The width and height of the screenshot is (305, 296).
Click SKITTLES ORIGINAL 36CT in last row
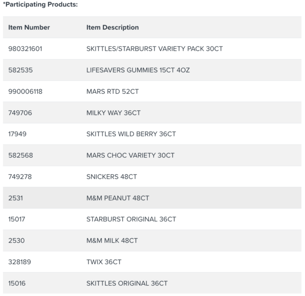127,283
